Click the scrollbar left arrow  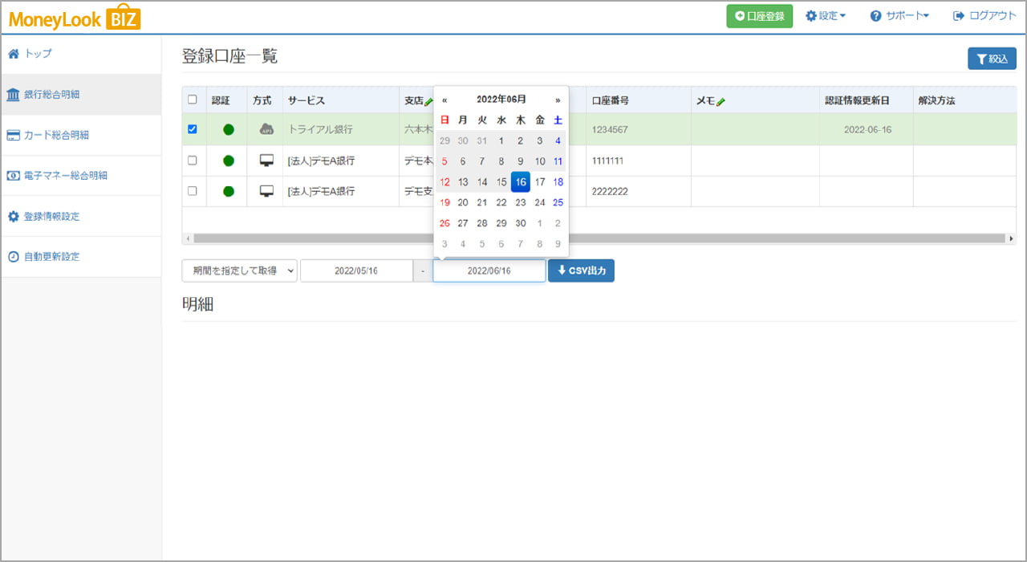tap(187, 238)
